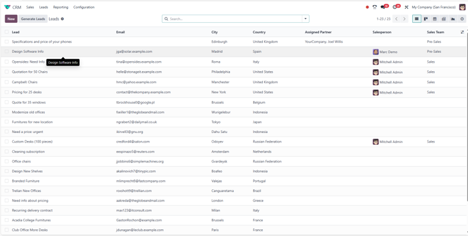Open the conversations message icon
The width and height of the screenshot is (468, 236).
pyautogui.click(x=383, y=7)
